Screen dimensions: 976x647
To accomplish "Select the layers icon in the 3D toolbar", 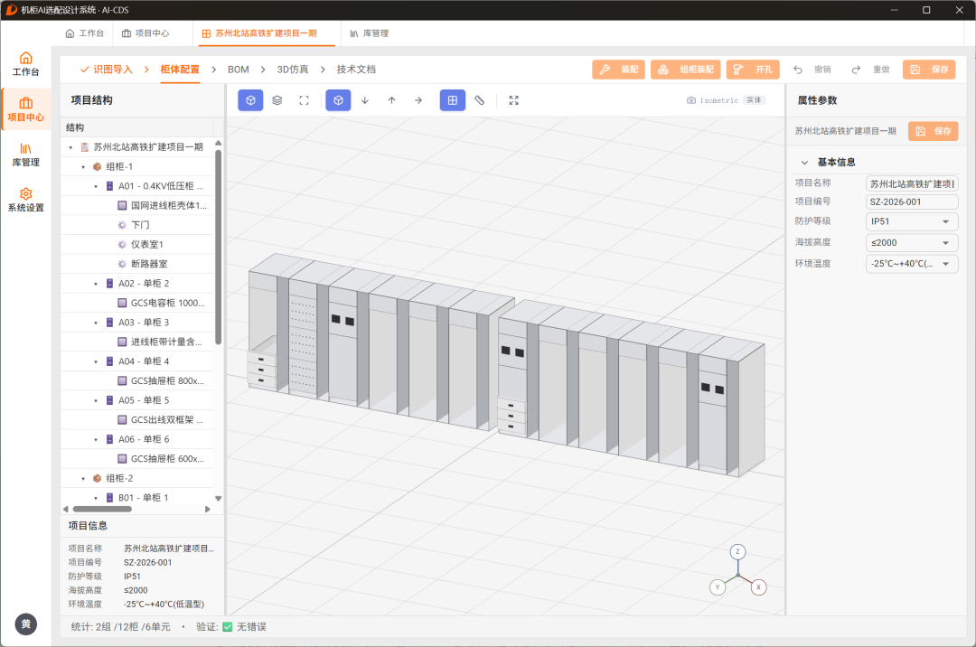I will coord(277,100).
